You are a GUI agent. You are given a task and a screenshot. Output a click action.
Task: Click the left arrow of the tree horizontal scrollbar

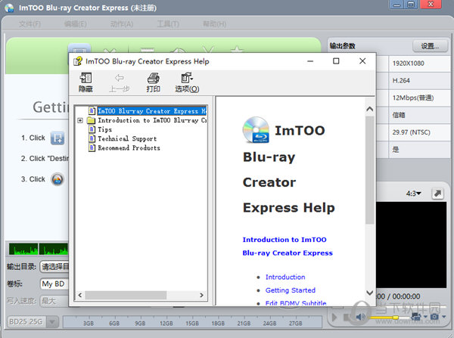tap(80, 295)
